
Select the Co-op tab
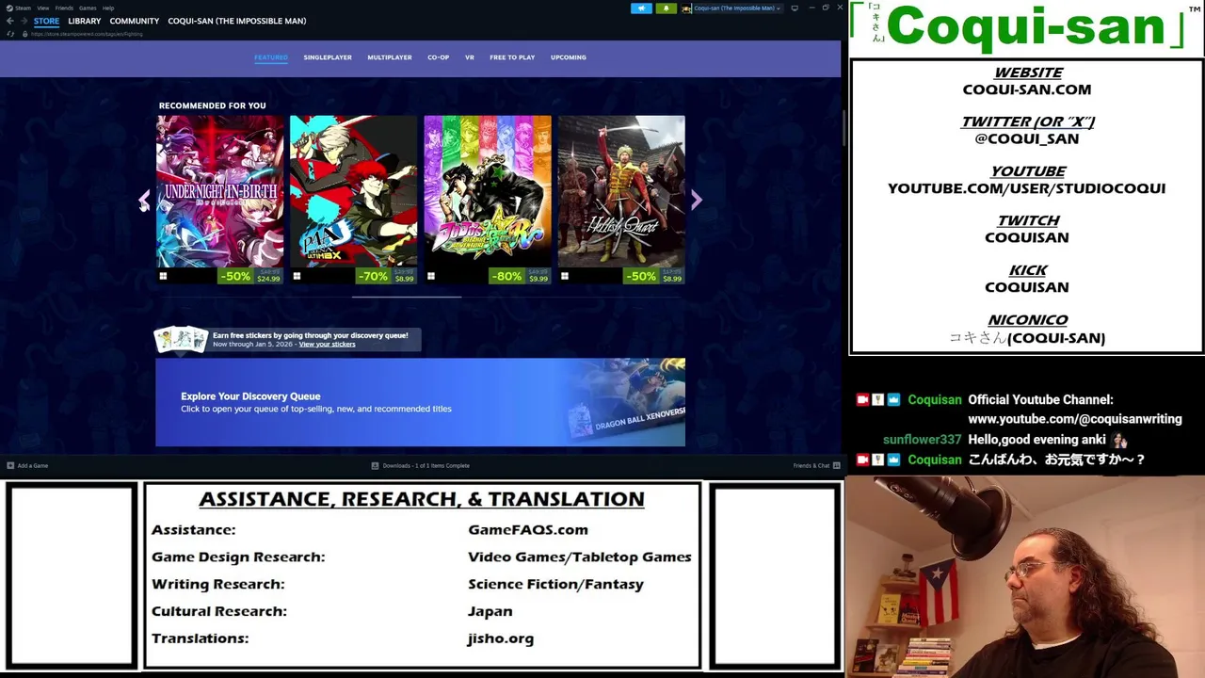coord(439,57)
